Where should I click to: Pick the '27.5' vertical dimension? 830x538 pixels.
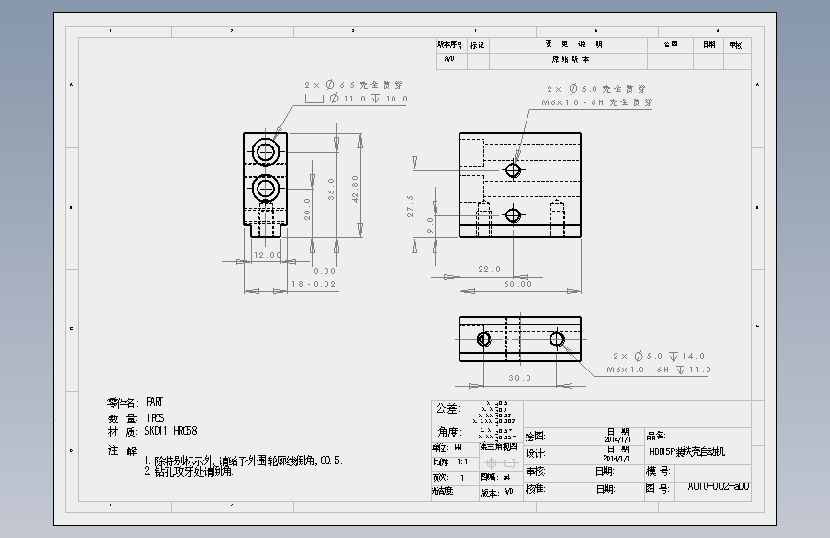(x=410, y=206)
